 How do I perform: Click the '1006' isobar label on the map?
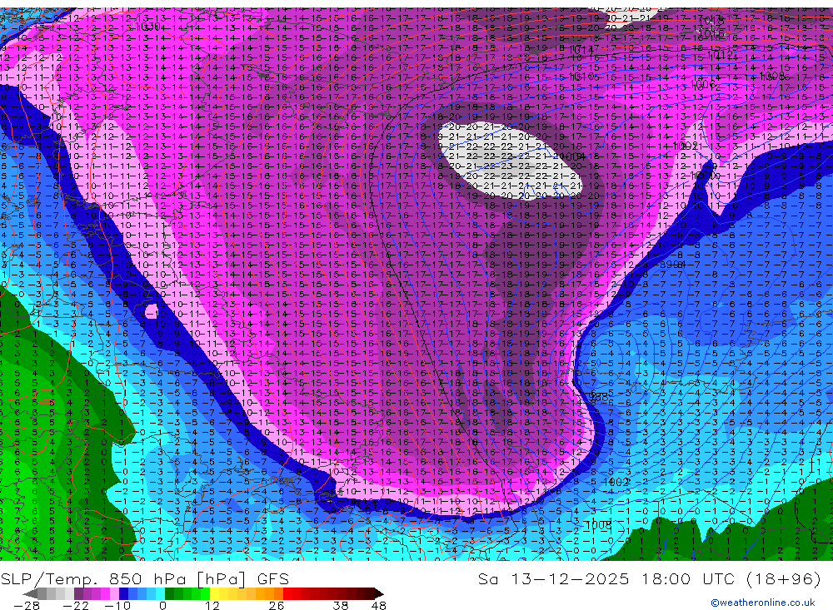(703, 85)
